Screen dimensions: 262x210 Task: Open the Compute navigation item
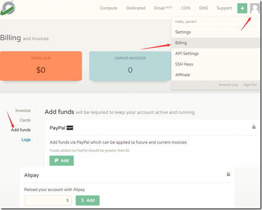(x=109, y=8)
